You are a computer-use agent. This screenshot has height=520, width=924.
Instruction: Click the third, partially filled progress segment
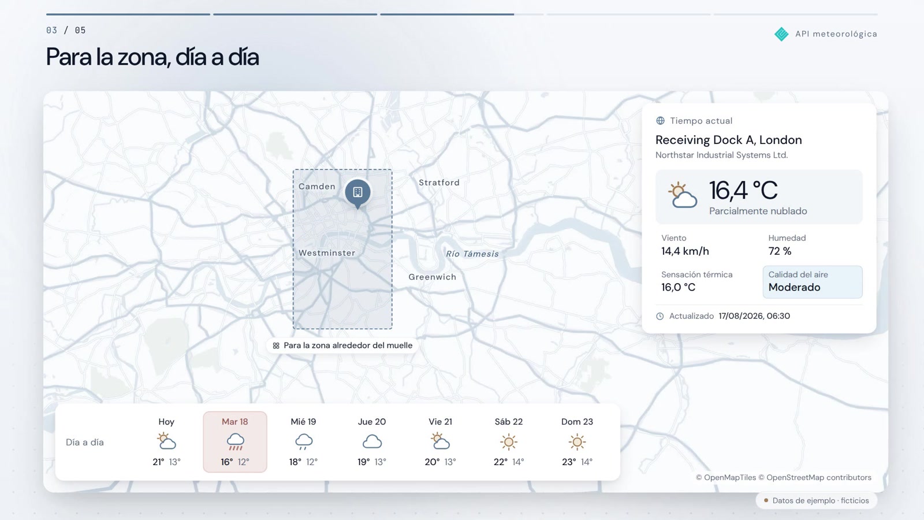pyautogui.click(x=462, y=14)
